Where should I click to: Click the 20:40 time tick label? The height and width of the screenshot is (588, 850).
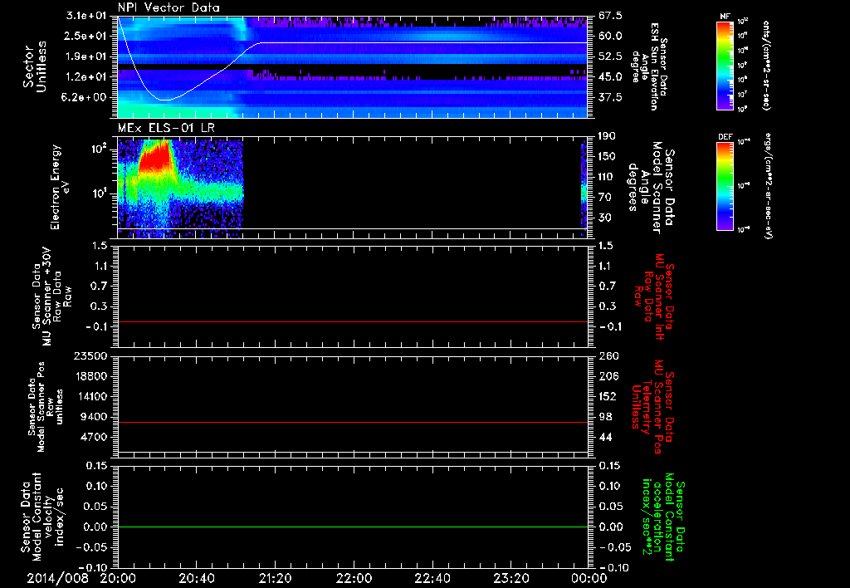click(x=196, y=579)
